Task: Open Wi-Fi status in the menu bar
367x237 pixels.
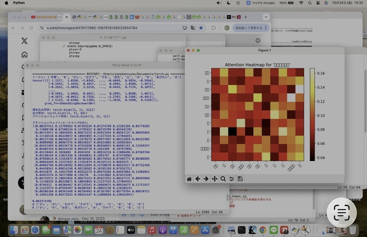Action: pos(301,3)
